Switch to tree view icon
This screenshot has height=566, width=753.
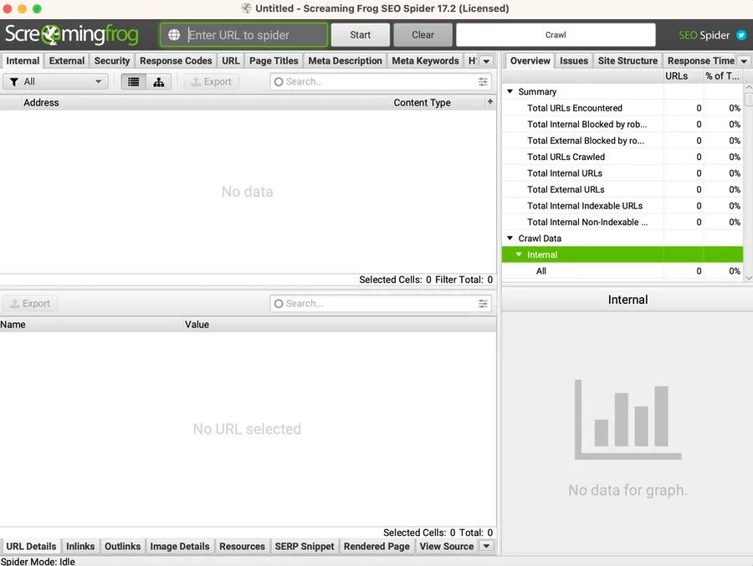[x=158, y=82]
